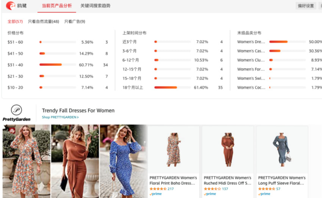Open Ruched Midi Dress product image

[x=228, y=150]
